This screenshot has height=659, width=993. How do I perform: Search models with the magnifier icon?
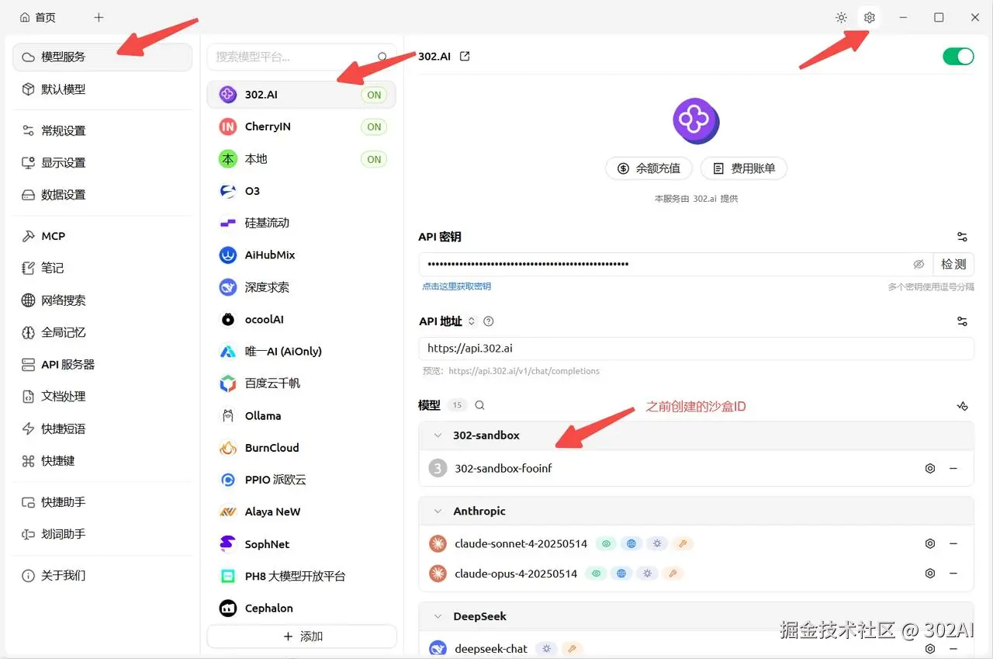pyautogui.click(x=479, y=405)
